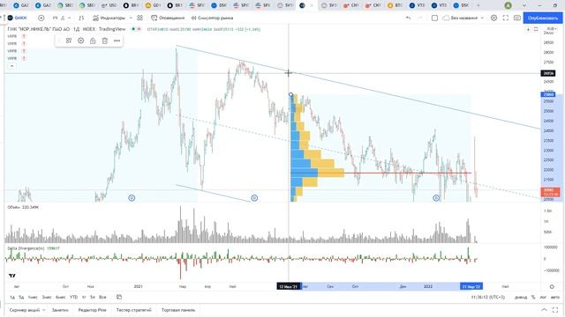Toggle the dividend adjustment (дивид) option

click(x=520, y=298)
